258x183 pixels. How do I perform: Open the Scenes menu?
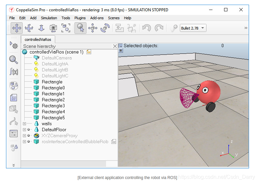point(114,18)
